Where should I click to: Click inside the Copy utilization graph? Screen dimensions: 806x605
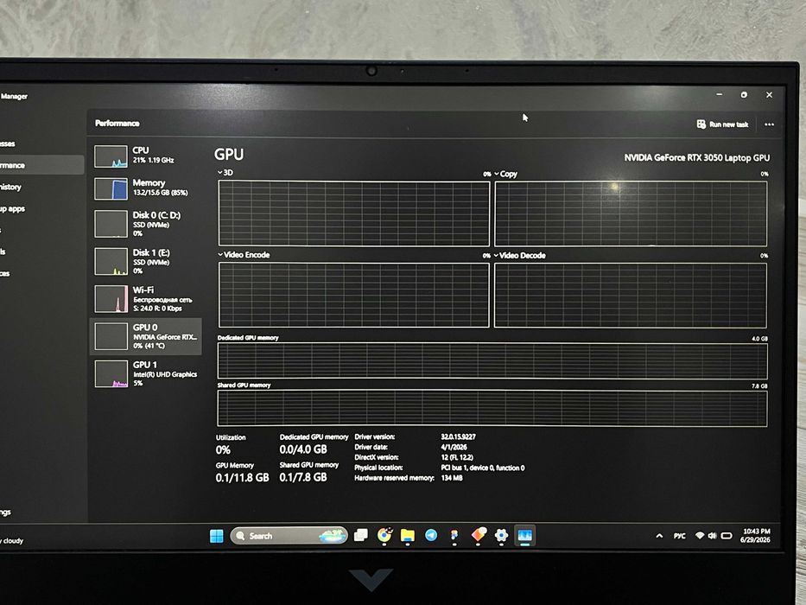631,214
